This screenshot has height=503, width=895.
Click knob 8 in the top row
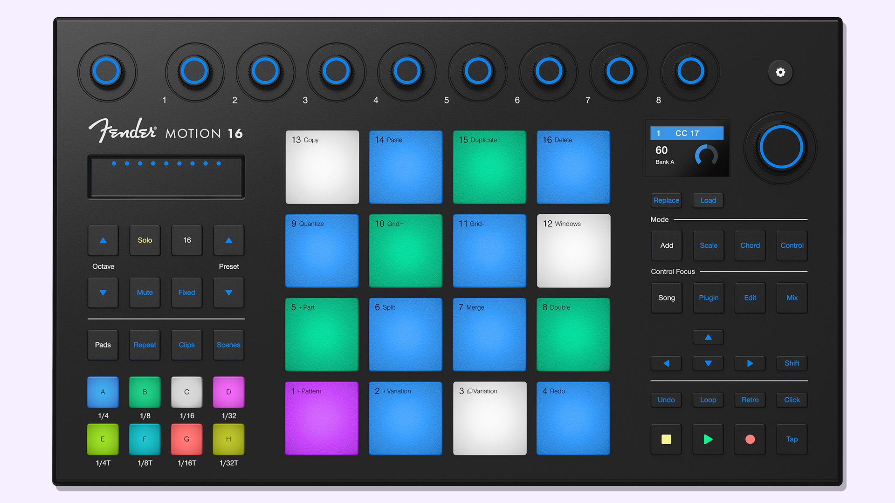click(690, 72)
